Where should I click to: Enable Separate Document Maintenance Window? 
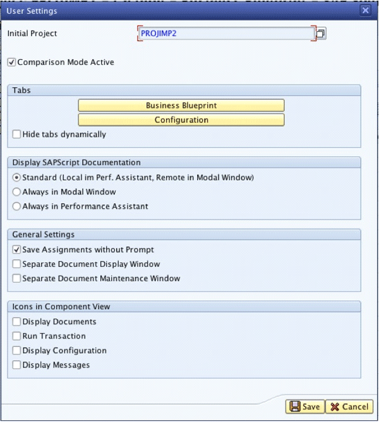pos(17,278)
